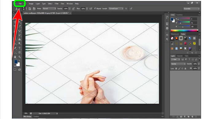The image size is (215, 119).
Task: Reset default foreground and background colors
Action: point(15,66)
